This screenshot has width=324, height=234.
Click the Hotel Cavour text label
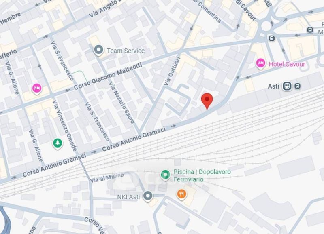(287, 64)
